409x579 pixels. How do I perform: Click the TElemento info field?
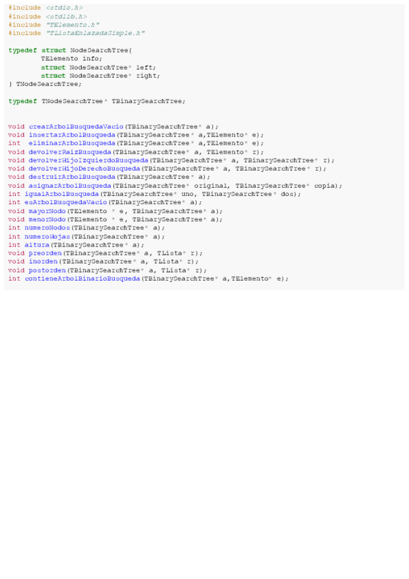click(x=72, y=59)
